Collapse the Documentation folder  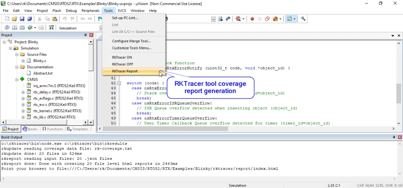click(17, 67)
